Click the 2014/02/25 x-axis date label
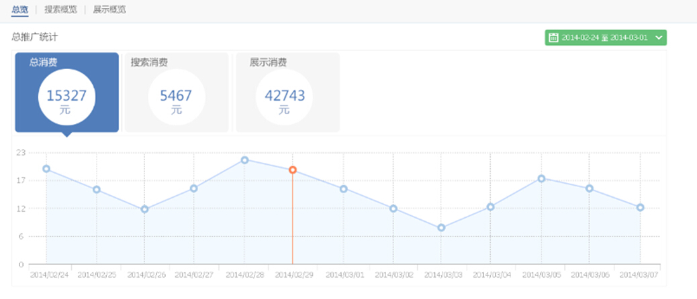The width and height of the screenshot is (697, 299). [x=95, y=275]
